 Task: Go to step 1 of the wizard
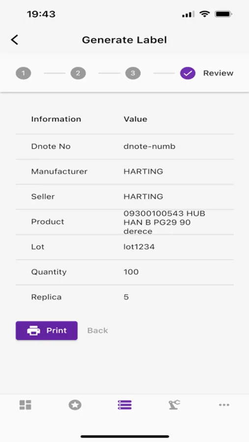[x=24, y=73]
